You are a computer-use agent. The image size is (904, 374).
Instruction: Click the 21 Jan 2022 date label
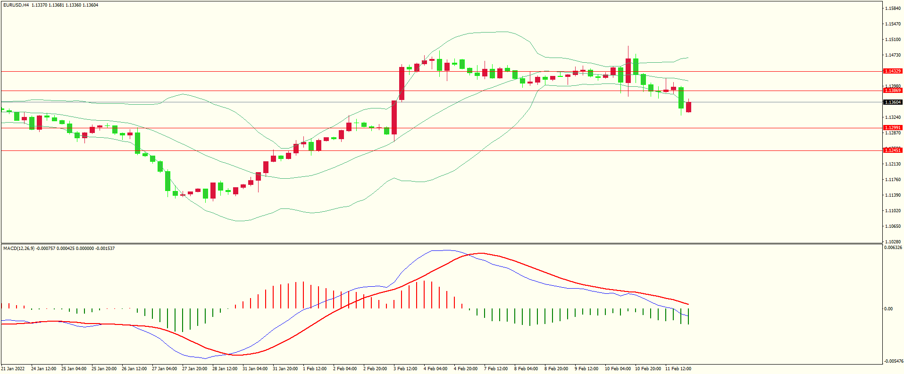tap(13, 369)
